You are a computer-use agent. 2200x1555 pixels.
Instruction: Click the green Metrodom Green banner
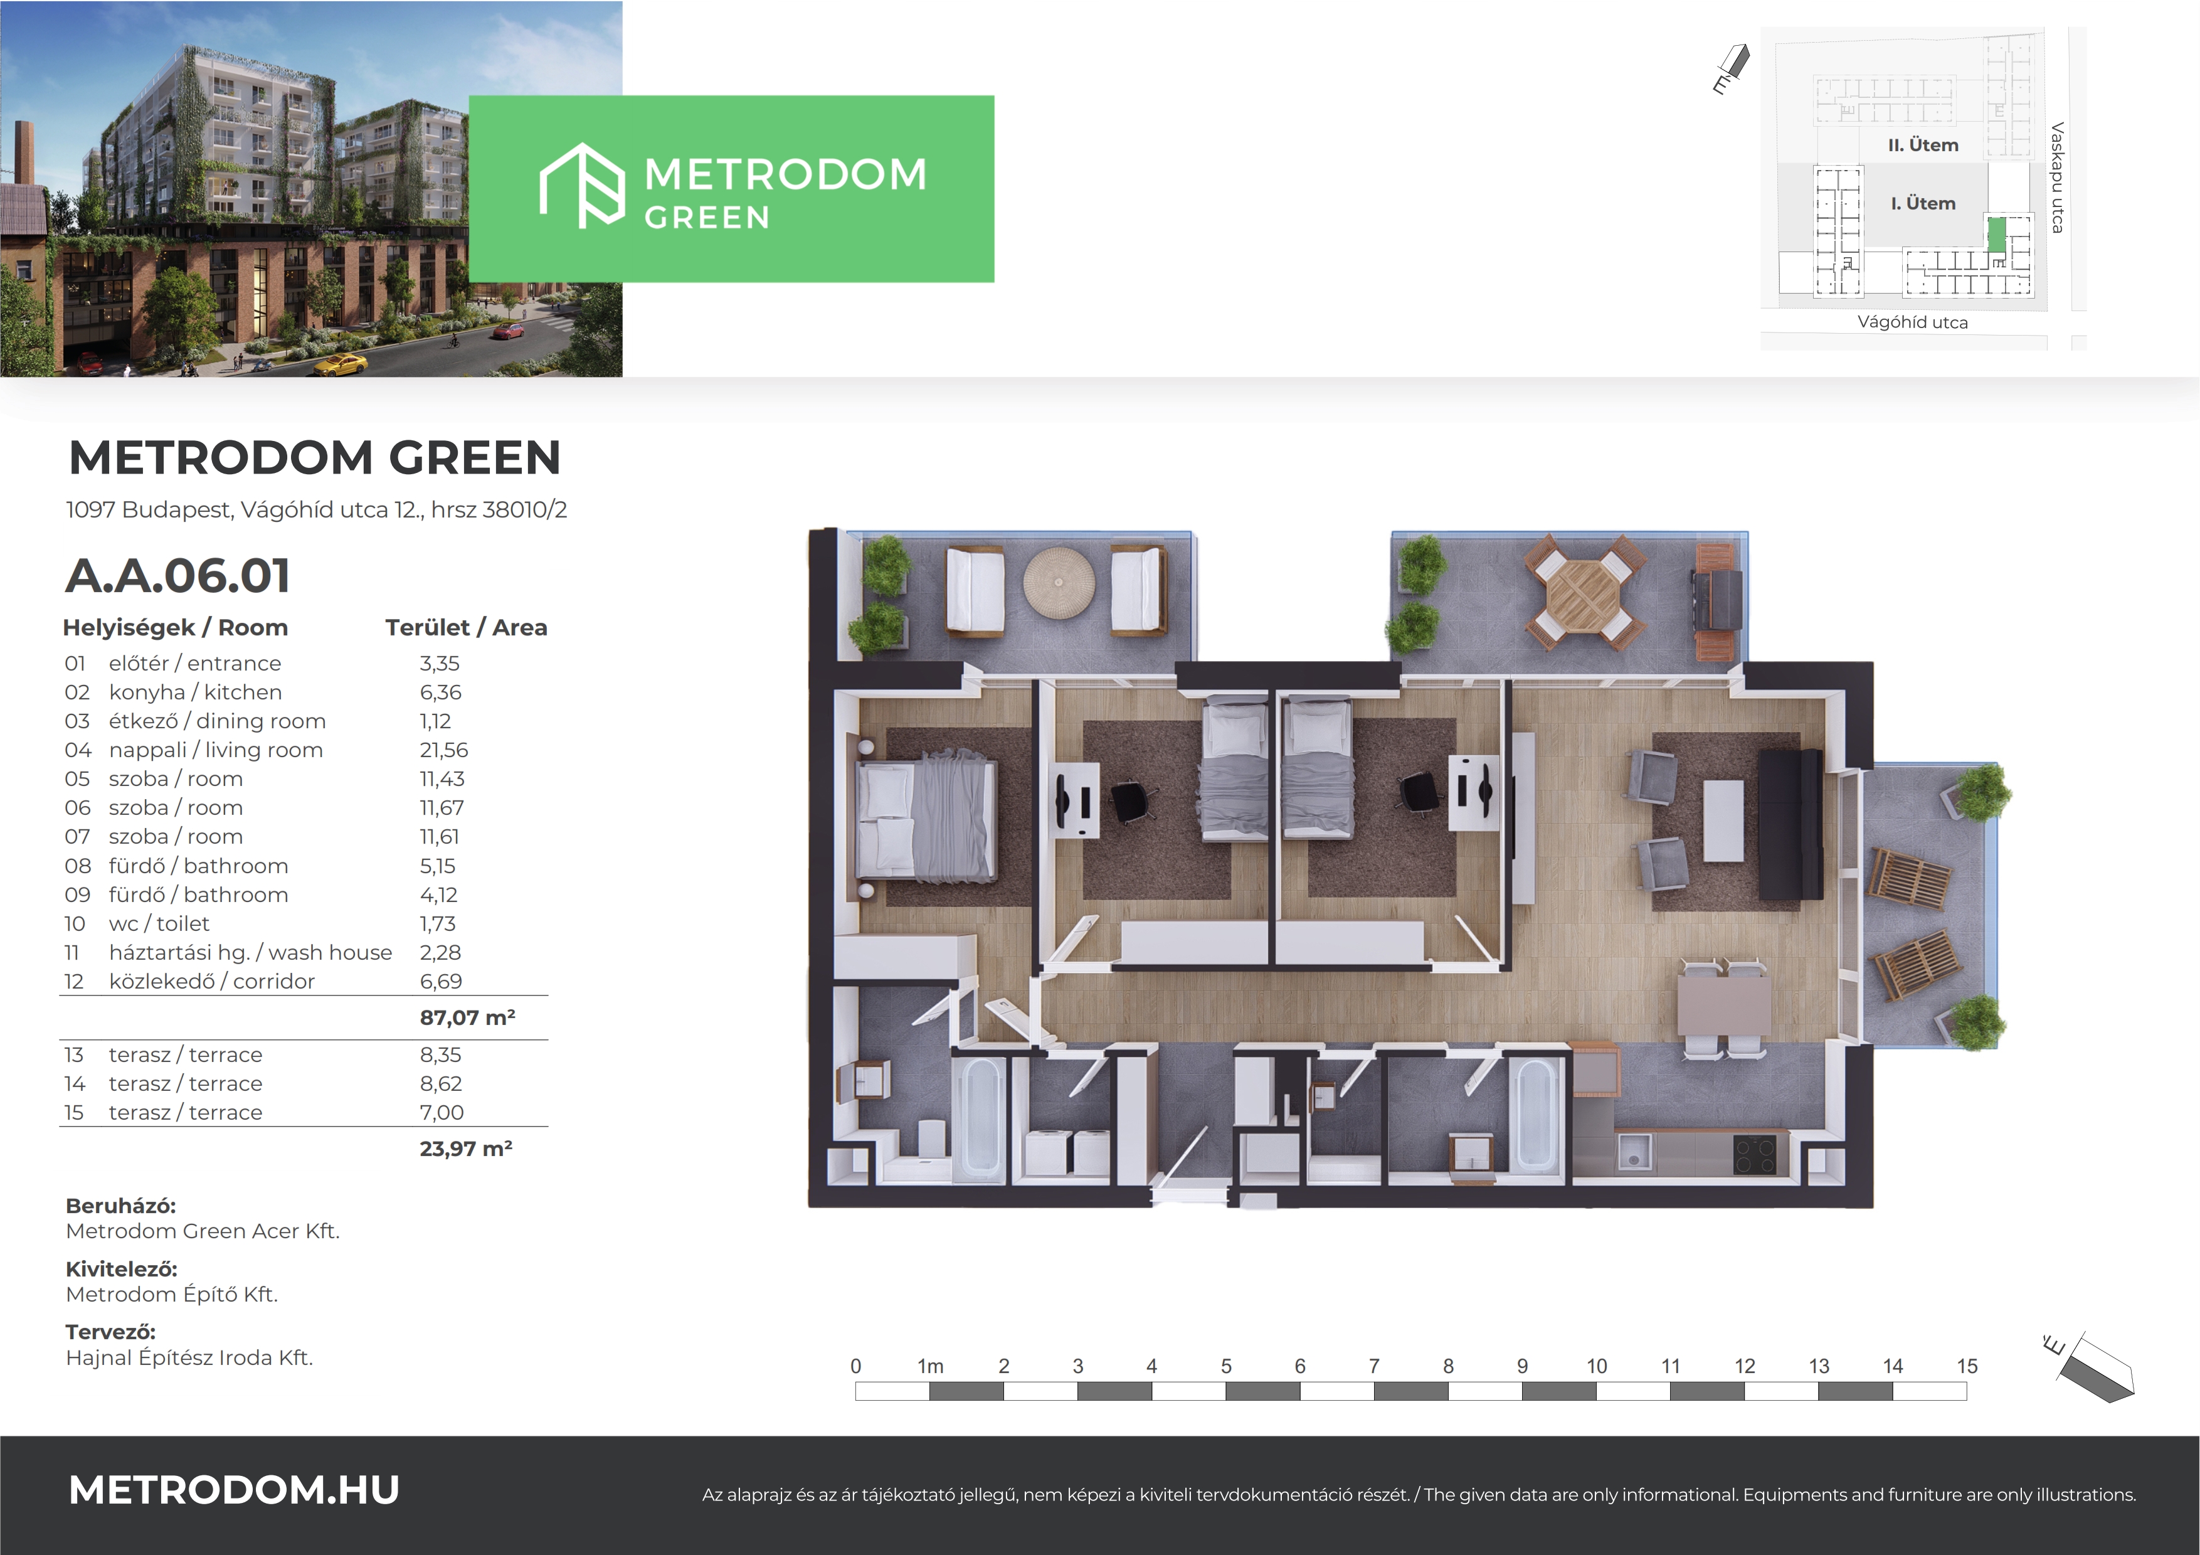coord(731,189)
